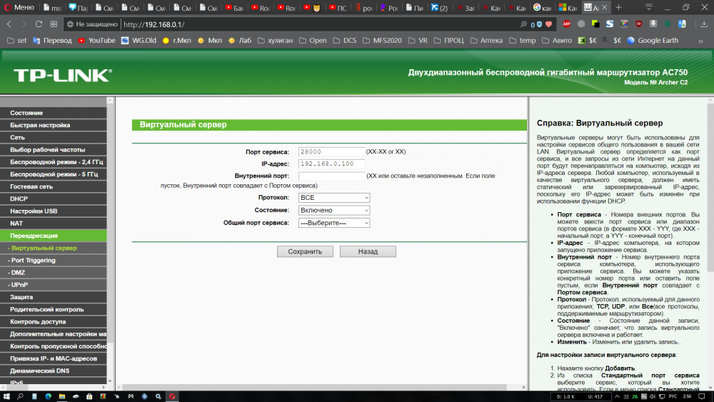Screen dimensions: 714x402
Task: Open the Opera Меню button
Action: (19, 7)
